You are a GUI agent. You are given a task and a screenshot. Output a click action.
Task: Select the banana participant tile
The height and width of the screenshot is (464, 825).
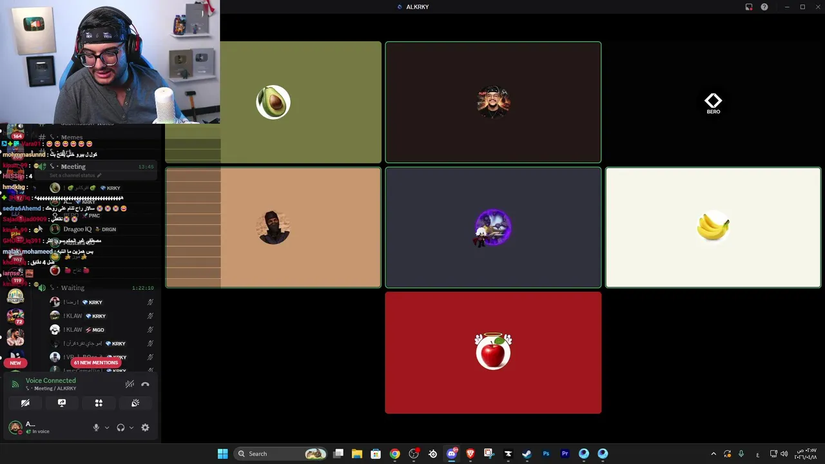pos(713,227)
